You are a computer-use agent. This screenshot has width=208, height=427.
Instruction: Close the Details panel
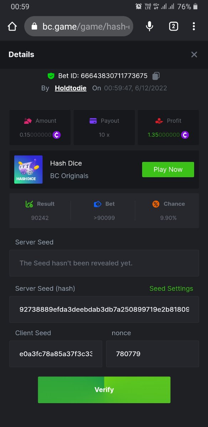point(194,54)
